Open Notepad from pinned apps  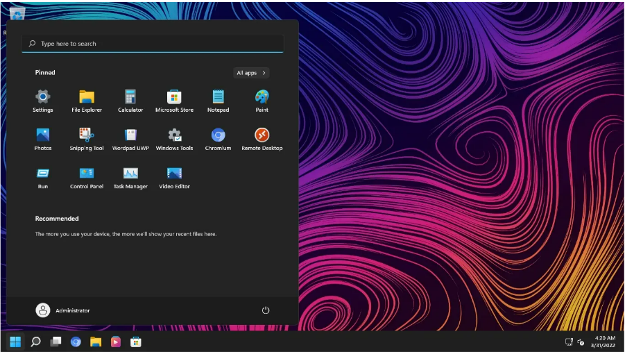(218, 101)
